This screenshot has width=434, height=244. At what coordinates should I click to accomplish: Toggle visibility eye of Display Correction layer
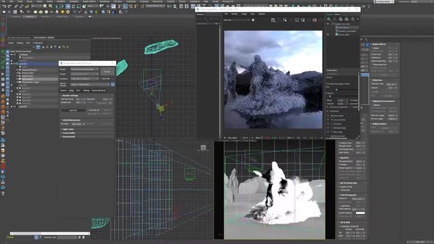[x=328, y=24]
